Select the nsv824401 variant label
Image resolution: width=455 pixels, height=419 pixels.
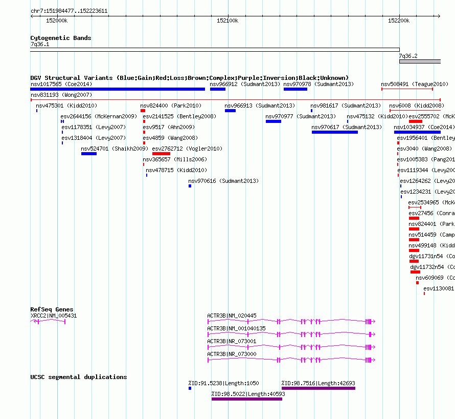pos(432,224)
